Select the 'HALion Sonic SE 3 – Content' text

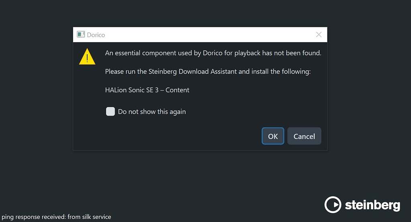[x=147, y=90]
